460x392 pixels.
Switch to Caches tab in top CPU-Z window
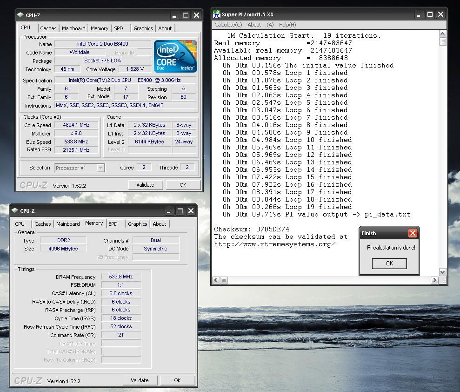point(48,28)
